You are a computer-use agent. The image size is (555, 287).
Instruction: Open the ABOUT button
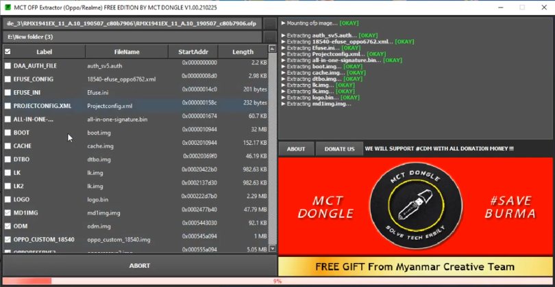click(296, 149)
